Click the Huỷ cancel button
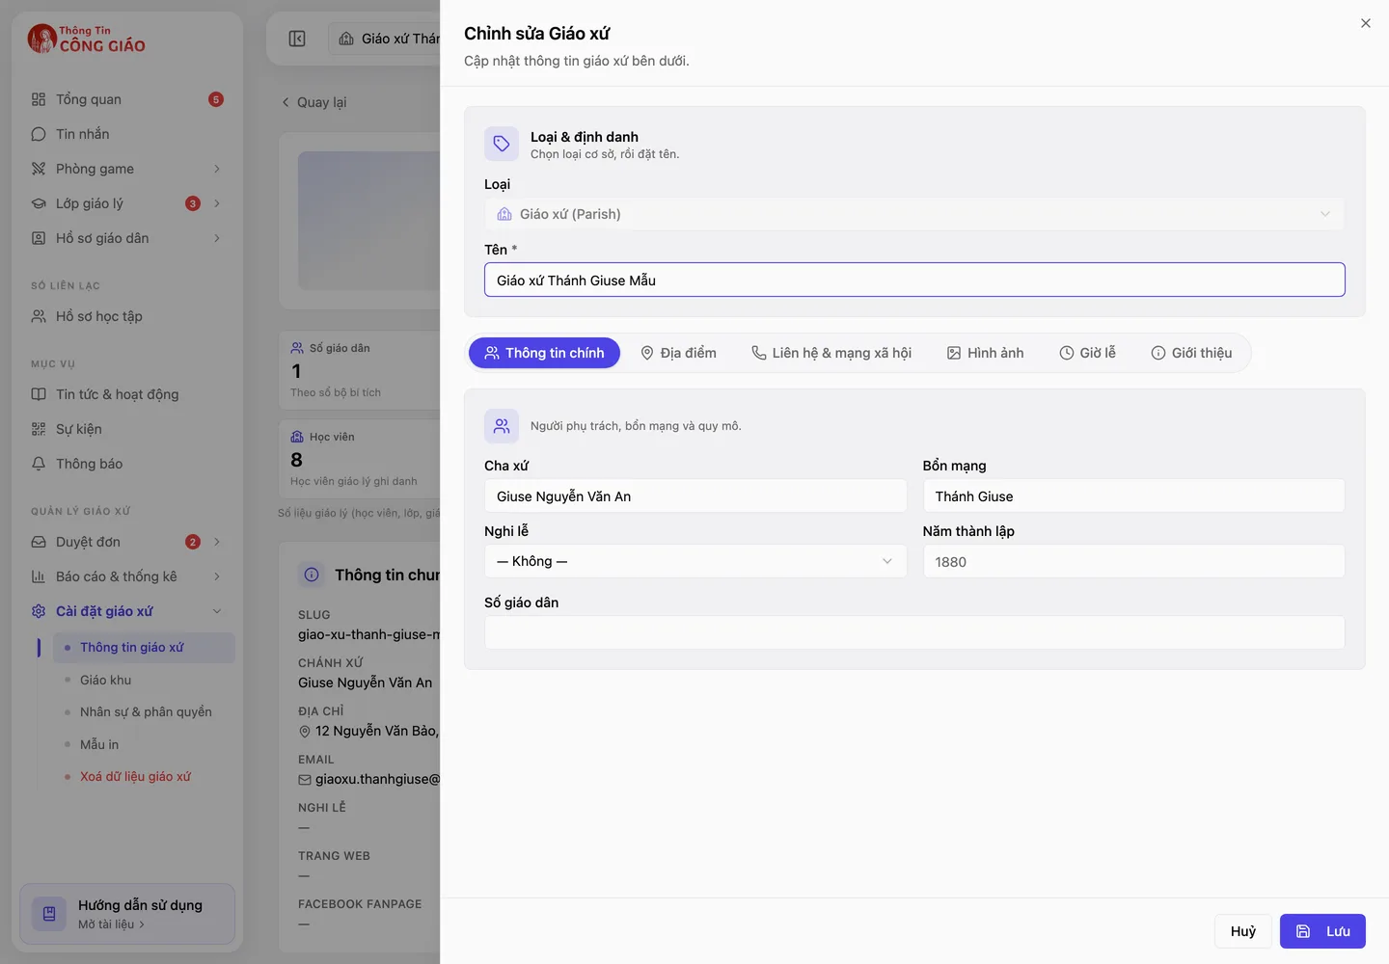 click(x=1243, y=931)
